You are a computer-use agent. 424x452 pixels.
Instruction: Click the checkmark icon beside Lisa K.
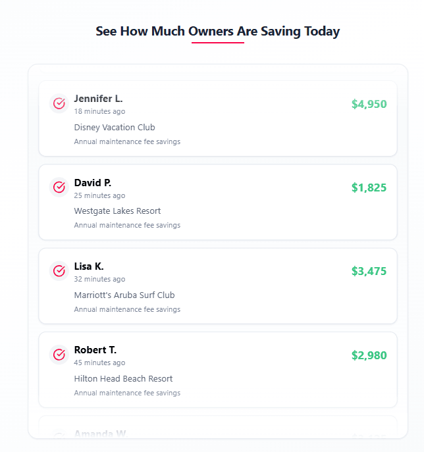(59, 270)
